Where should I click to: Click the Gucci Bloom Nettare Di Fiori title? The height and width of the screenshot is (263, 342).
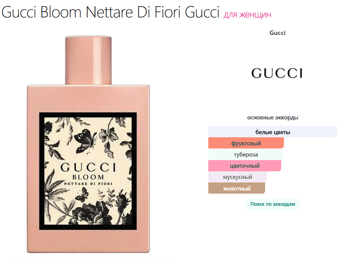(110, 12)
